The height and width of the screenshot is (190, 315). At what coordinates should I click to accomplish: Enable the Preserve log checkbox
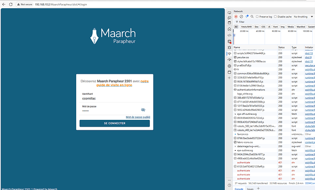click(257, 17)
